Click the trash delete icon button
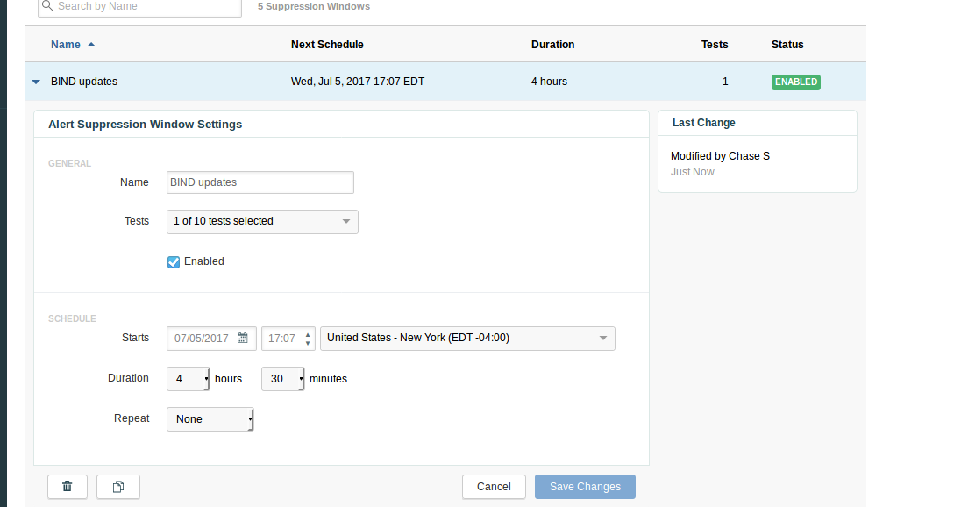Viewport: 961px width, 507px height. [x=67, y=487]
